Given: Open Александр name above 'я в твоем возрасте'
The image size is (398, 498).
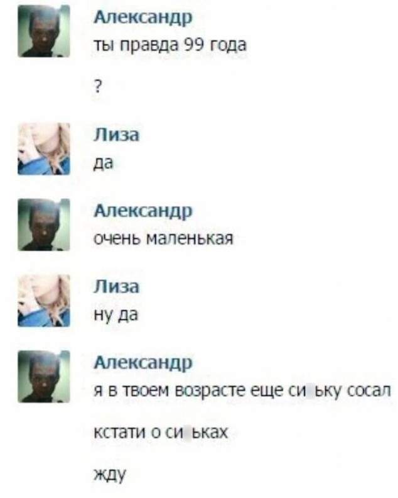Looking at the screenshot, I should (x=143, y=363).
